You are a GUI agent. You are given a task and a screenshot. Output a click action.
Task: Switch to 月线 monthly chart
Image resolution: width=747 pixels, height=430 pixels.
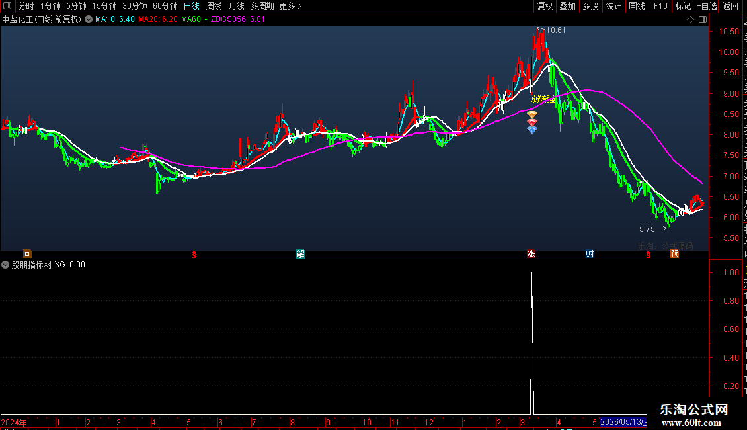[x=236, y=6]
